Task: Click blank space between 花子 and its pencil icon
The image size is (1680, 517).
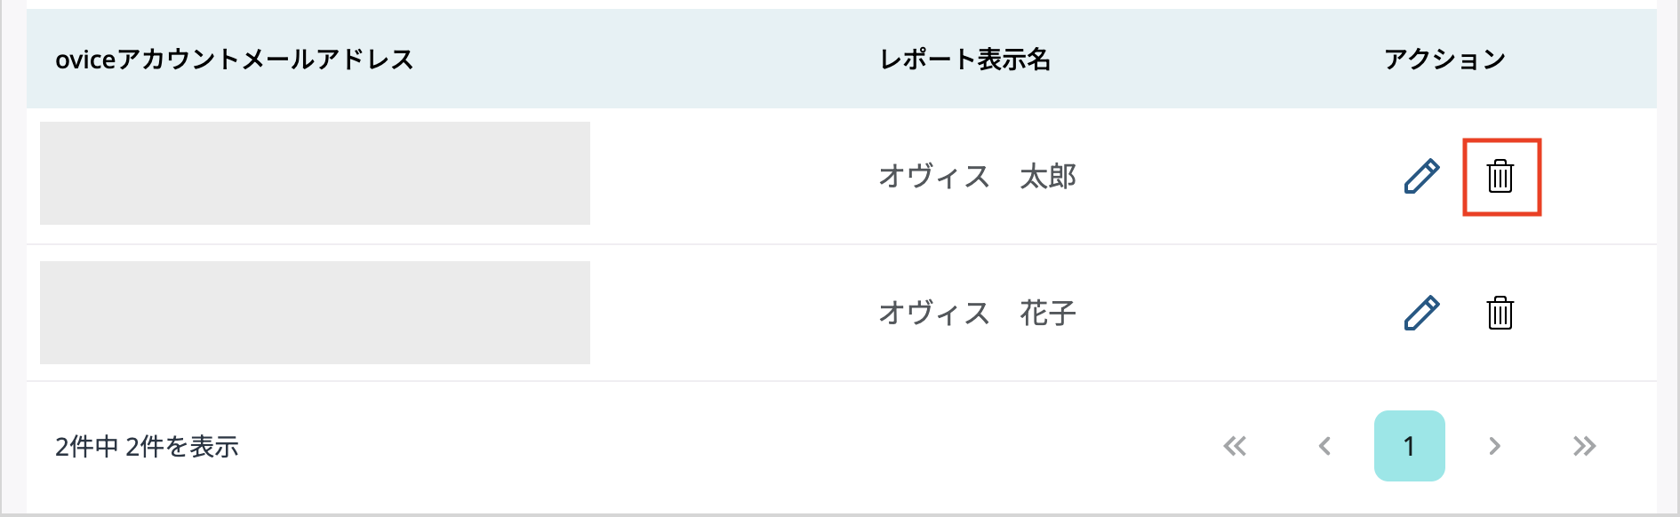Action: click(1236, 313)
